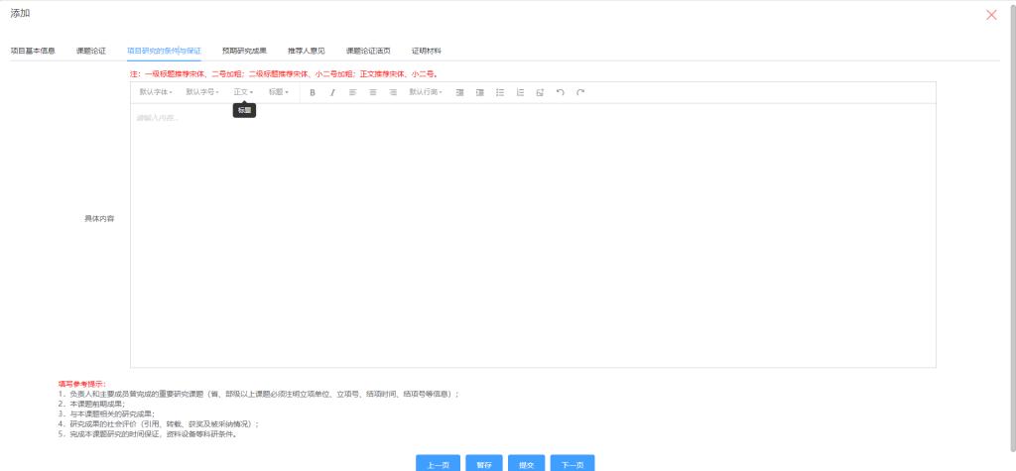This screenshot has height=471, width=1016.
Task: Undo the last edit
Action: [x=560, y=92]
